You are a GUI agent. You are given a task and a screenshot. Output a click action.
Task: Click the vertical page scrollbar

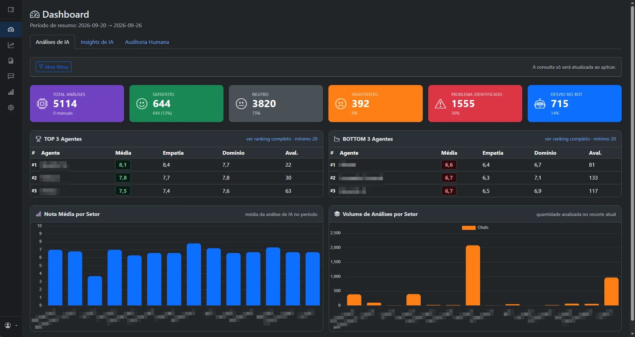tap(632, 163)
